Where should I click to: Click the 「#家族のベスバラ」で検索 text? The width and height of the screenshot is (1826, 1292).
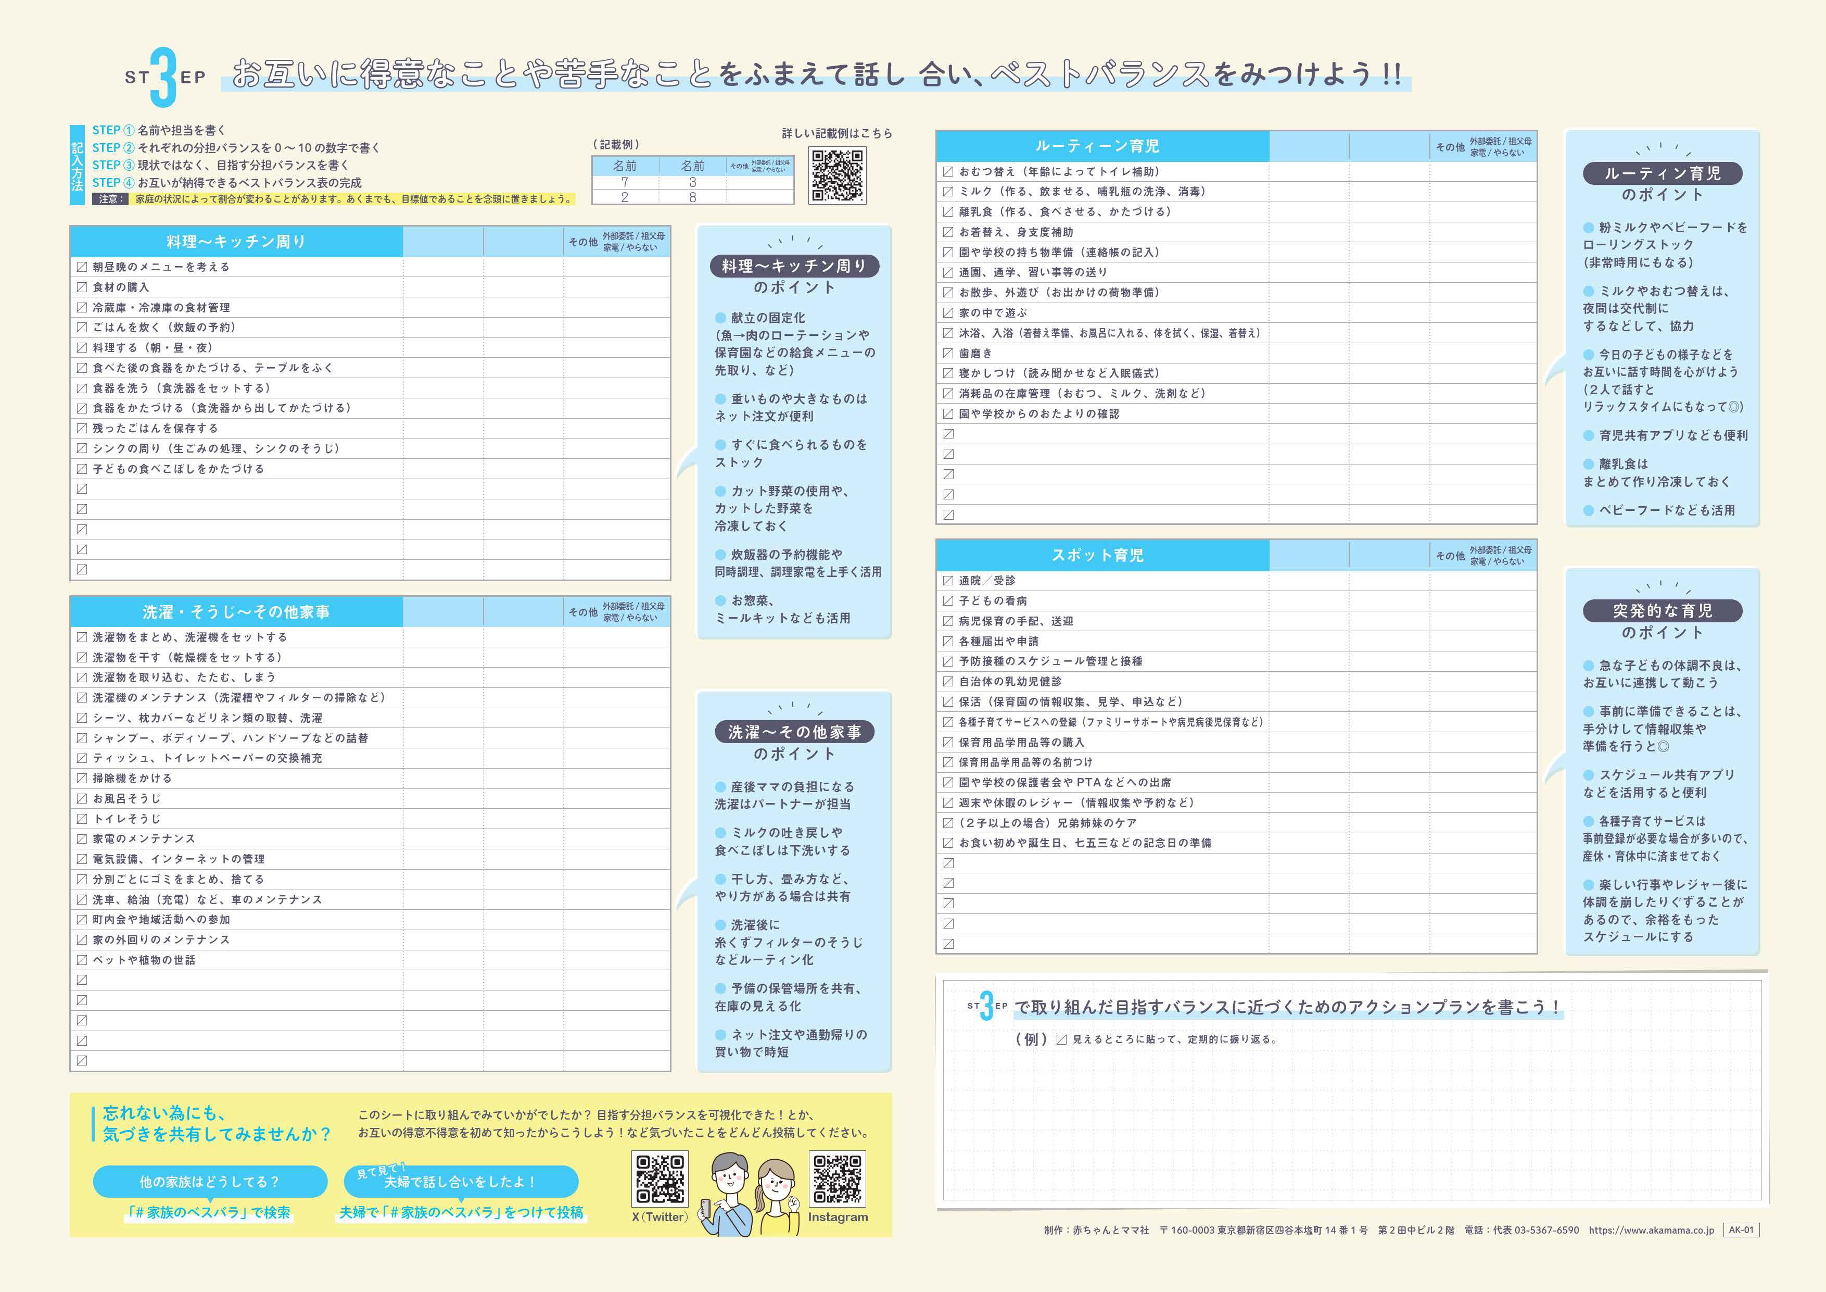tap(209, 1212)
